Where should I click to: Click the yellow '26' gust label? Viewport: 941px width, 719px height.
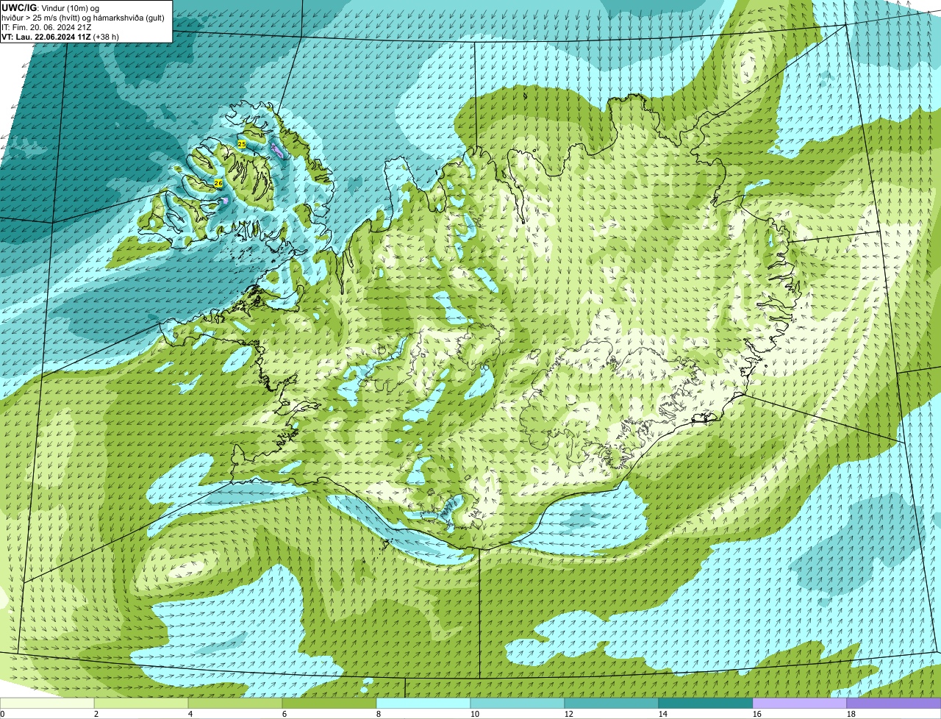point(218,182)
